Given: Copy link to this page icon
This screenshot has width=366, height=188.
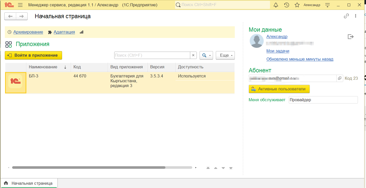Looking at the screenshot, I should point(346,16).
